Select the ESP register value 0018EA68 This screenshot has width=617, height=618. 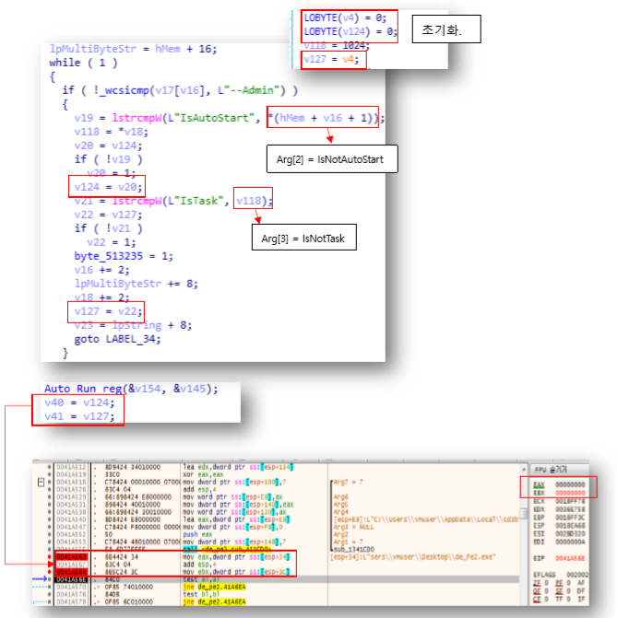click(x=570, y=526)
